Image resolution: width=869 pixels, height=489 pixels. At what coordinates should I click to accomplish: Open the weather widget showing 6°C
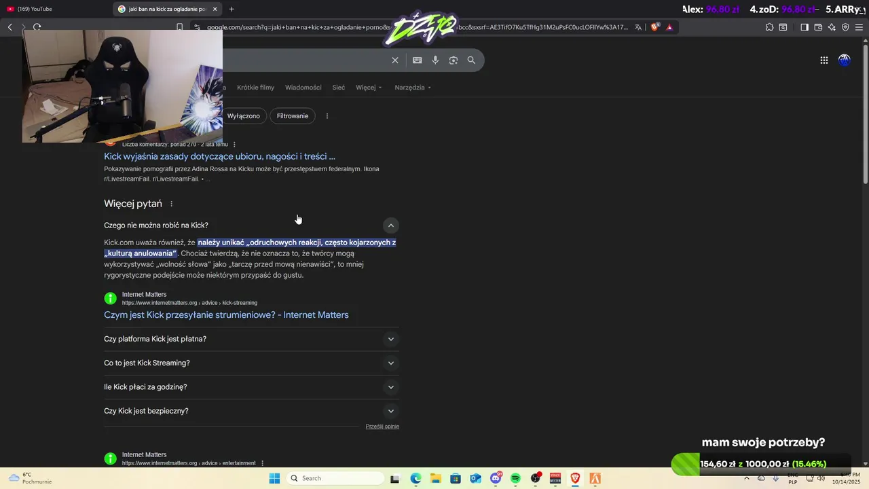point(30,478)
